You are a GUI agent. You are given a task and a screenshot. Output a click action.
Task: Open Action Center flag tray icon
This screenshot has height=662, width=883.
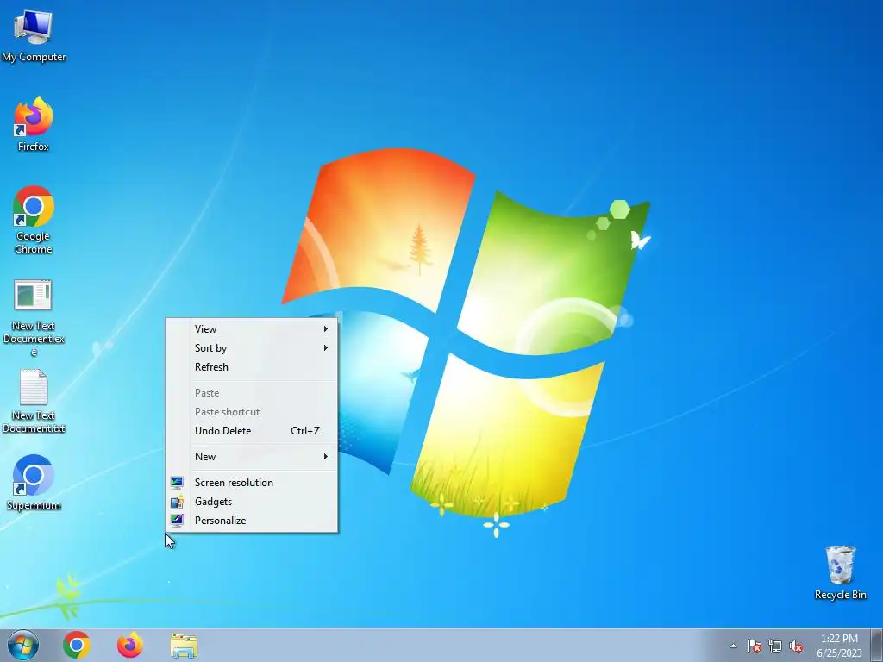point(755,646)
